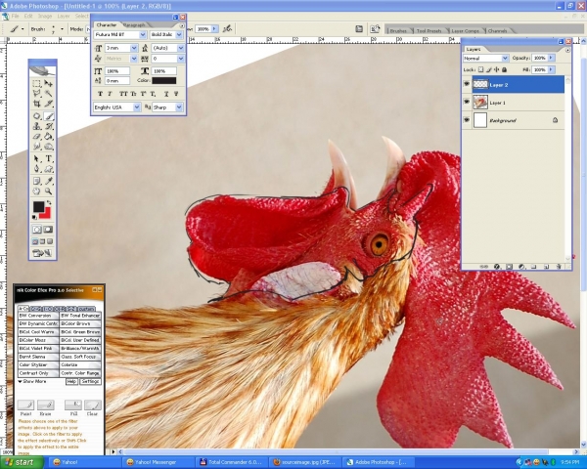This screenshot has height=469, width=587.
Task: Select the Crop tool
Action: [x=37, y=104]
